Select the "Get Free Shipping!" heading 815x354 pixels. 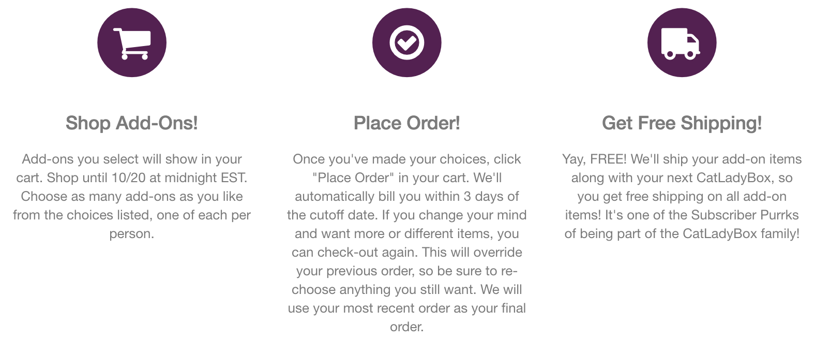[x=682, y=123]
